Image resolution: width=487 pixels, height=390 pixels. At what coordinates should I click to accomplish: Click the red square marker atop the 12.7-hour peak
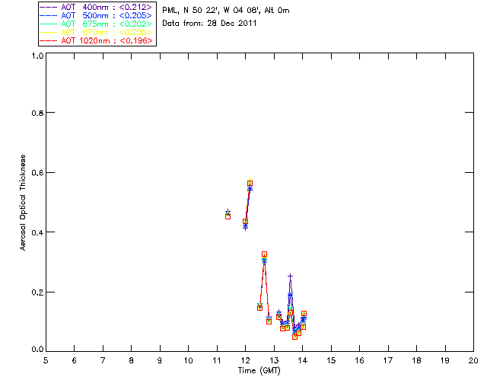click(x=264, y=254)
